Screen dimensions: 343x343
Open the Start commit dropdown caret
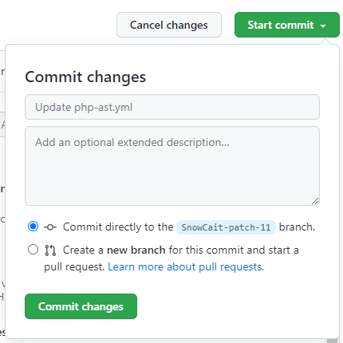tap(323, 26)
